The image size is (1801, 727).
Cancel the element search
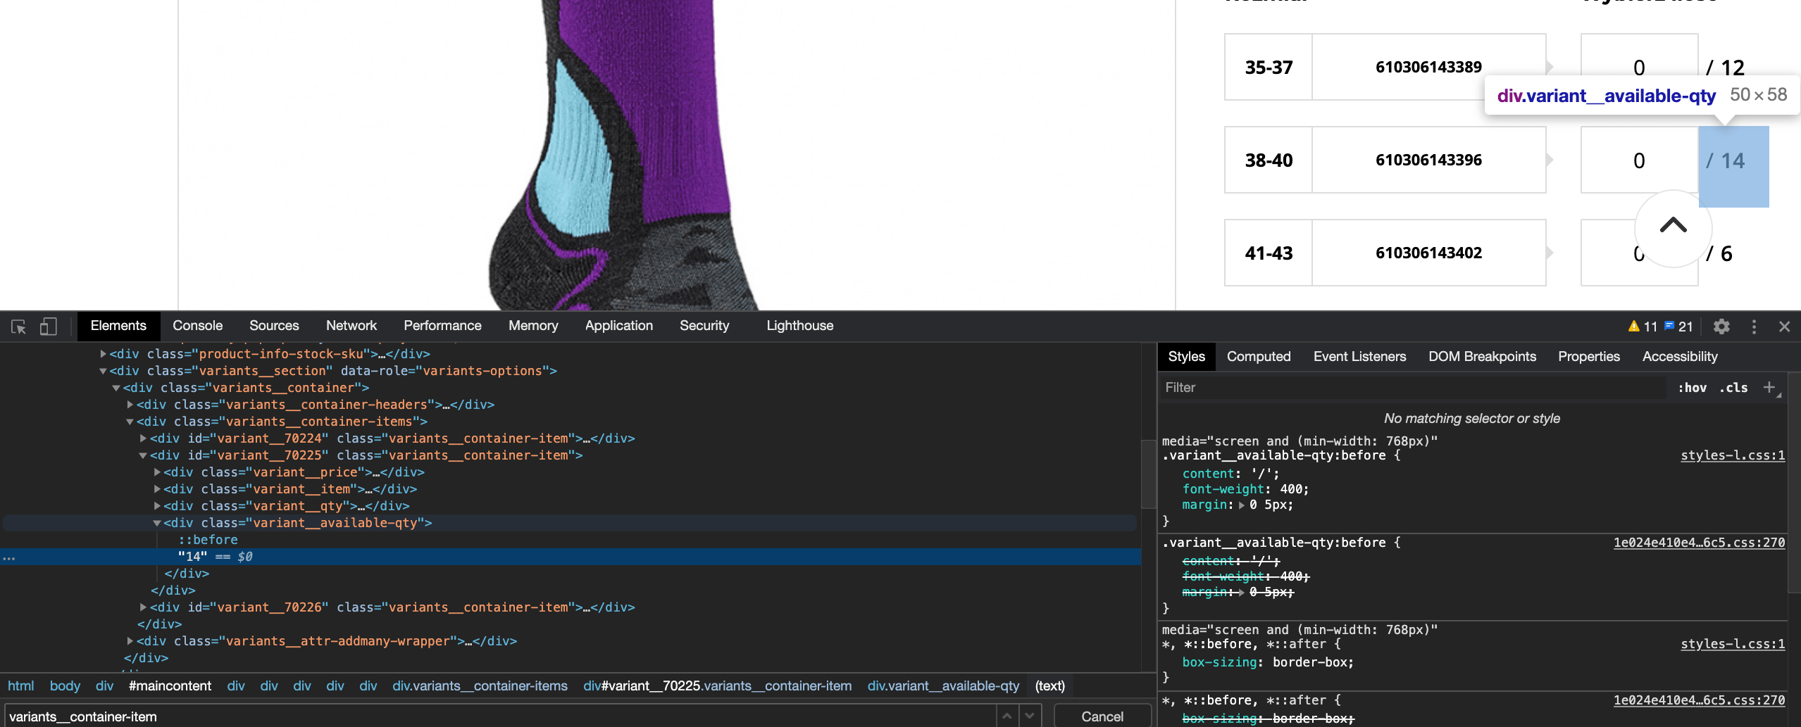click(x=1102, y=716)
